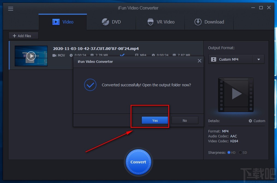Switch to the VR Video tab
The height and width of the screenshot is (183, 277).
click(x=160, y=22)
